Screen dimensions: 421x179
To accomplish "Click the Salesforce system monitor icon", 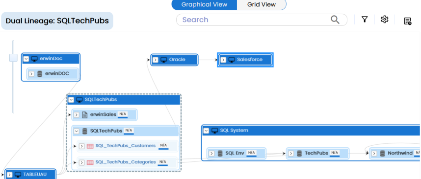I will pyautogui.click(x=232, y=60).
